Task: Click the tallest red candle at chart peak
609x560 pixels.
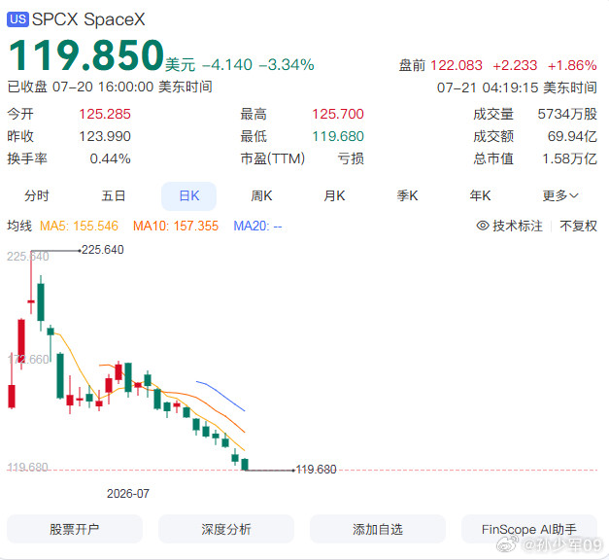Action: click(31, 282)
